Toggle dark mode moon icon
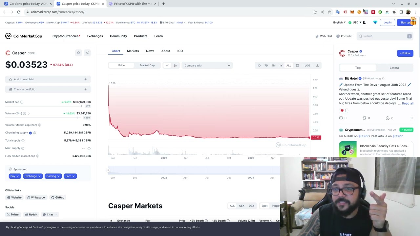Image resolution: width=420 pixels, height=236 pixels. [364, 23]
